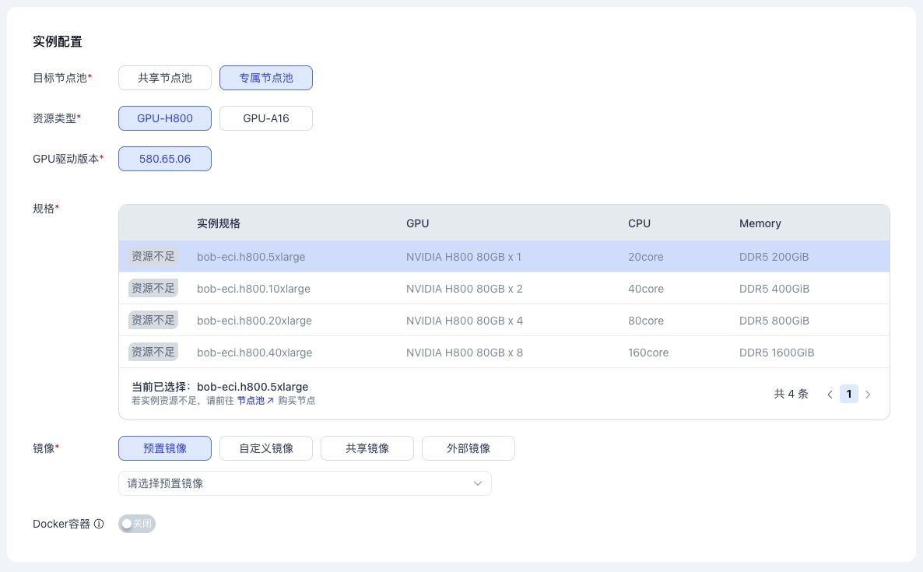Select the 共享节点池 option
Image resolution: width=923 pixels, height=572 pixels.
pos(165,78)
